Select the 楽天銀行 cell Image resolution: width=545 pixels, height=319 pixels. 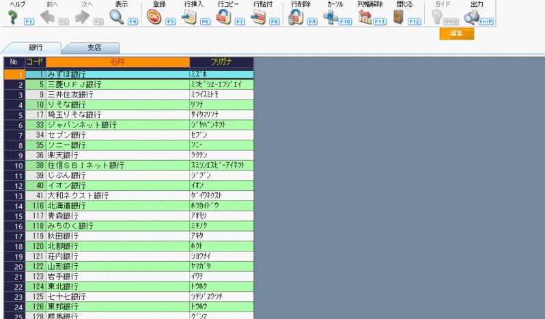118,155
